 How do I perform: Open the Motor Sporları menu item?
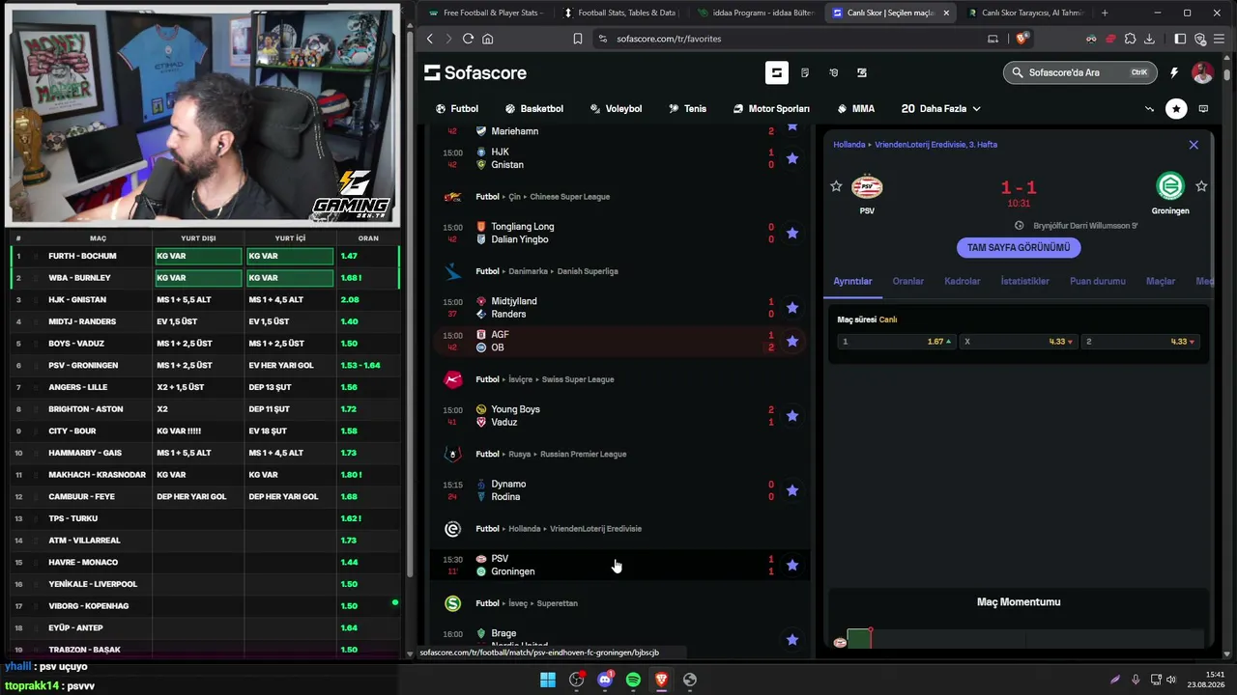point(771,109)
